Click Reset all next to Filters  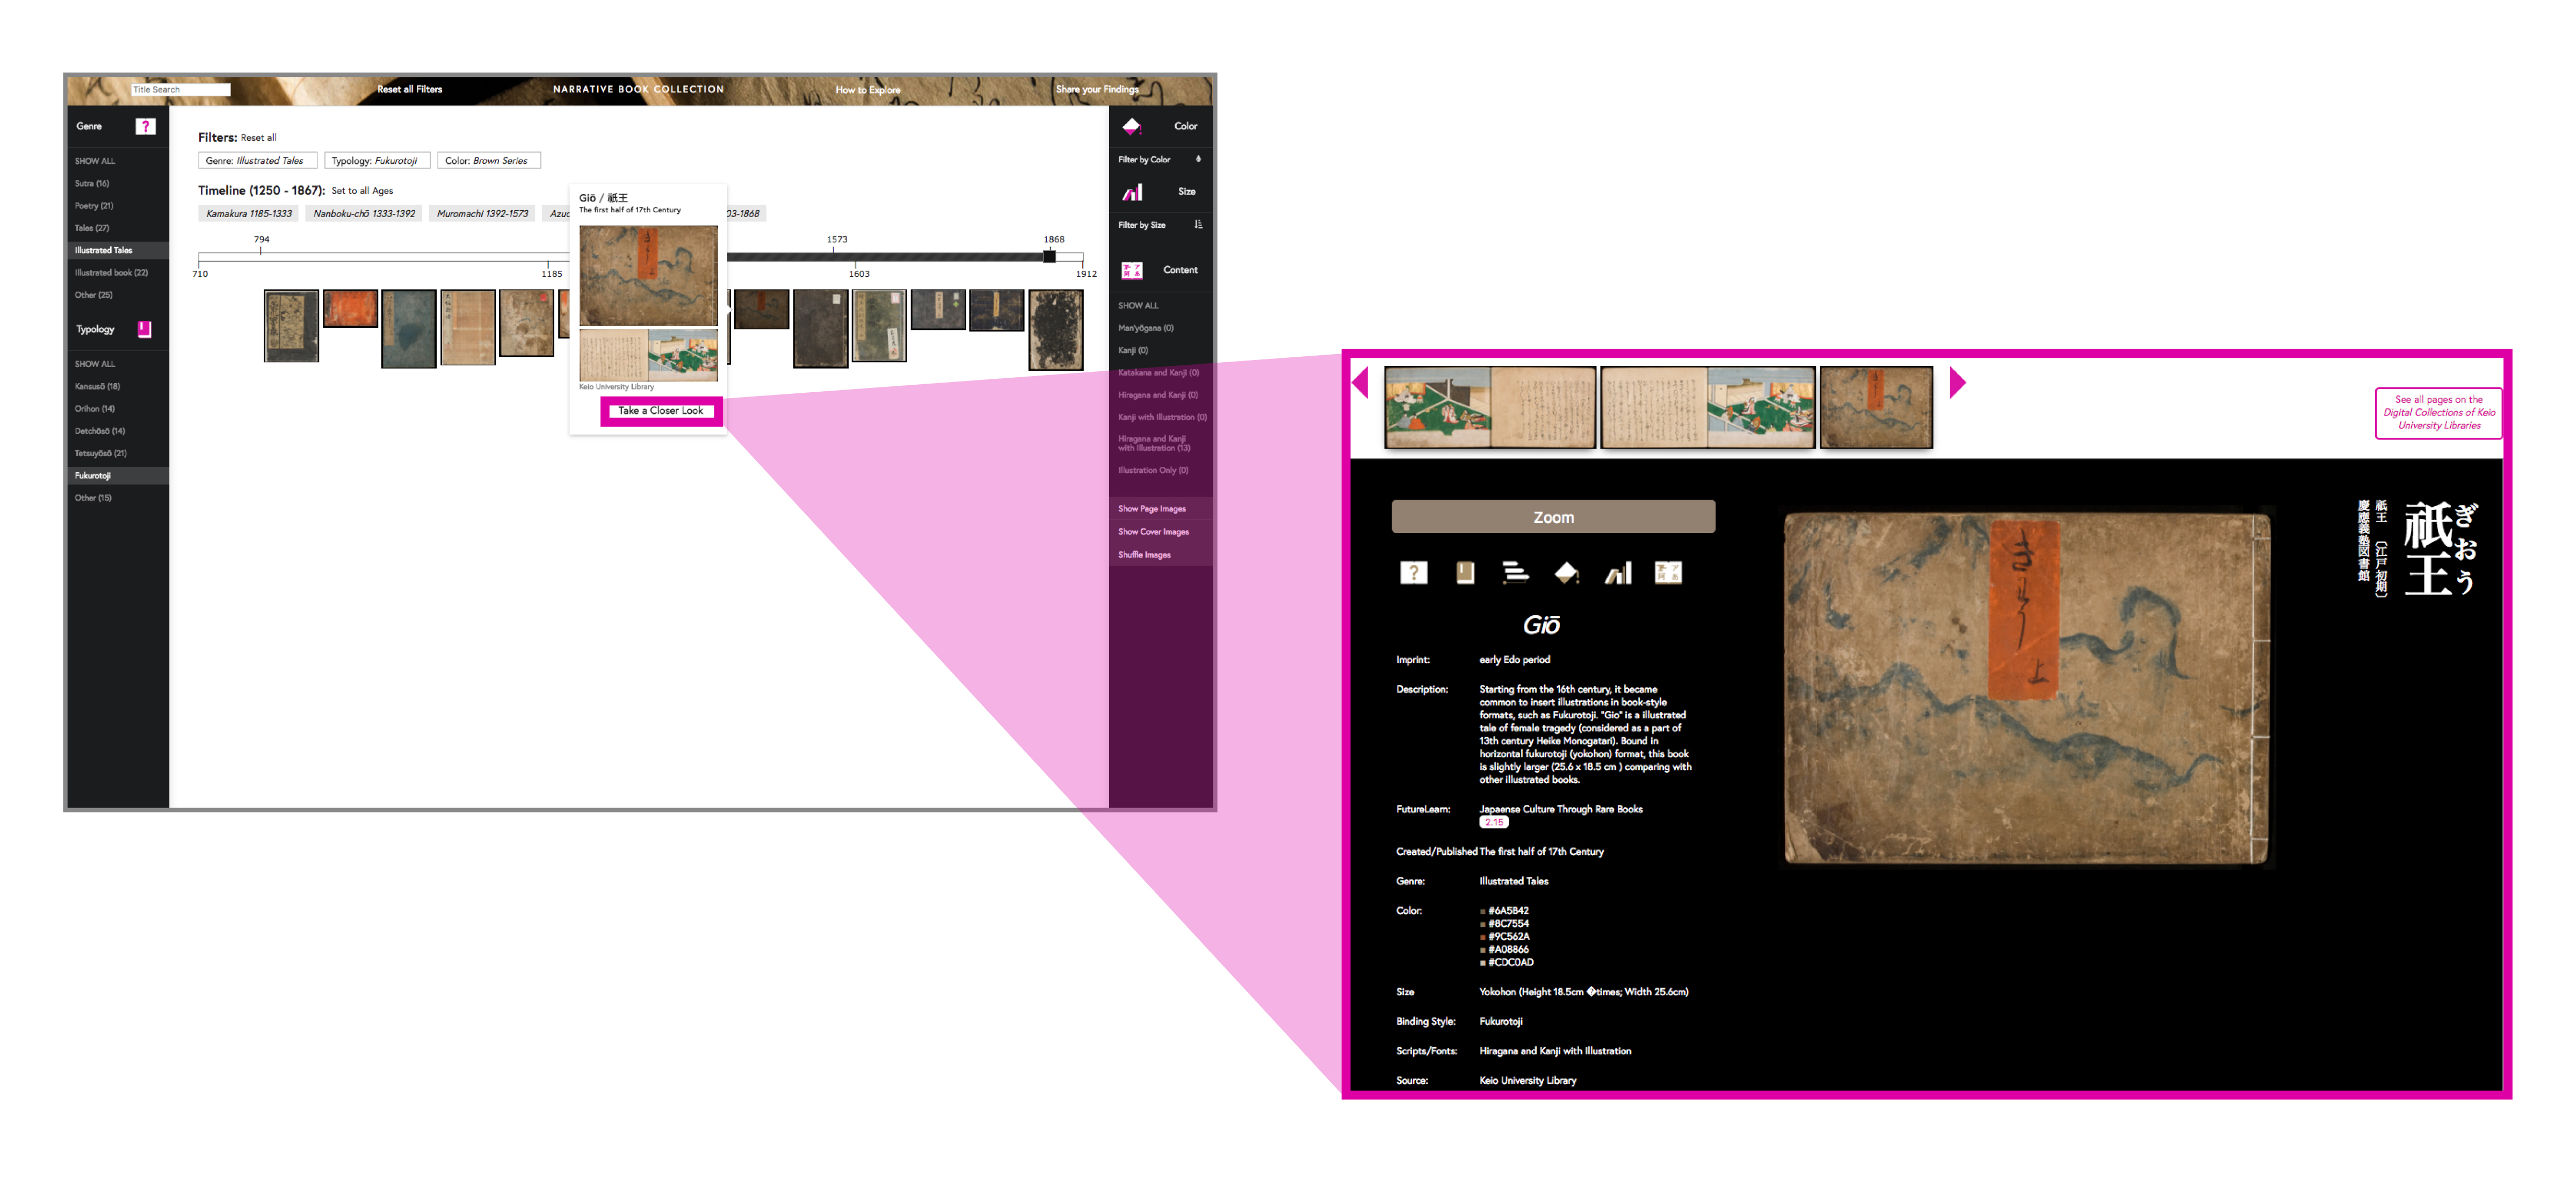258,138
